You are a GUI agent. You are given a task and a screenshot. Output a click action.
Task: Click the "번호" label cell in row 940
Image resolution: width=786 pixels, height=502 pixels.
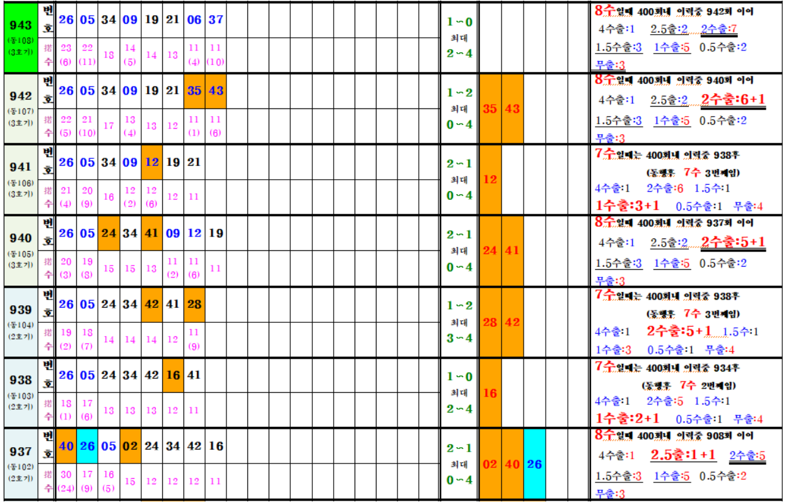(48, 233)
